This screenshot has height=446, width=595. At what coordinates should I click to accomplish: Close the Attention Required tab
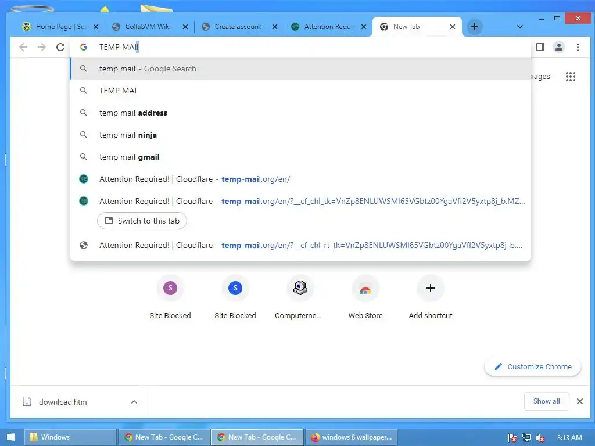364,27
